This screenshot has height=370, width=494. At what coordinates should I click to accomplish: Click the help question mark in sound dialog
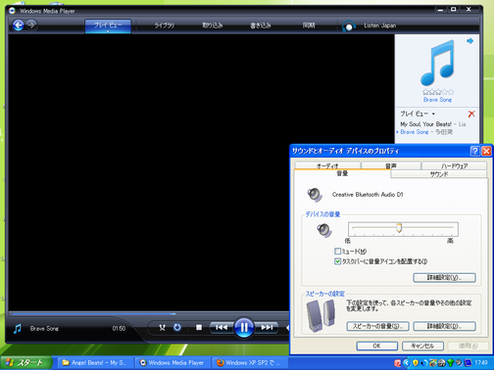(474, 151)
